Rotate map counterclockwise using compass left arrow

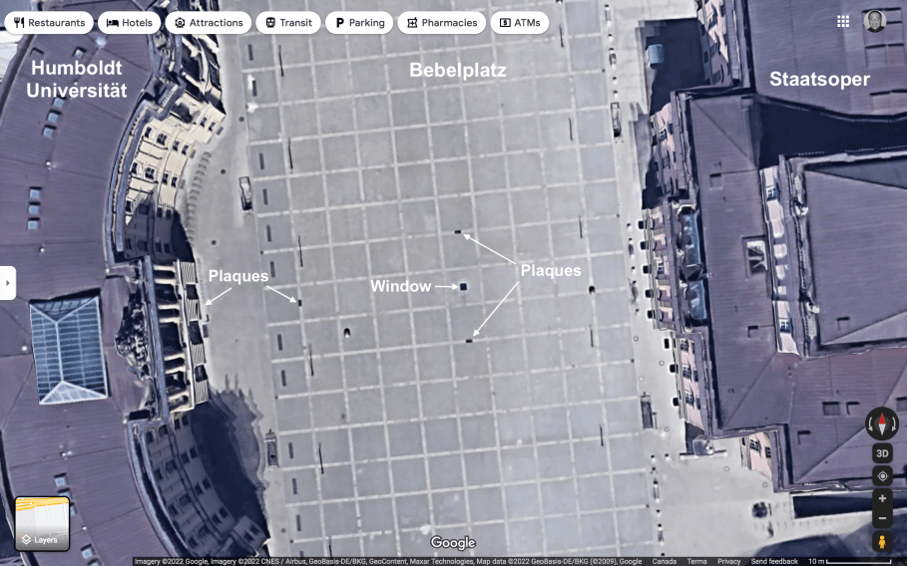[870, 424]
